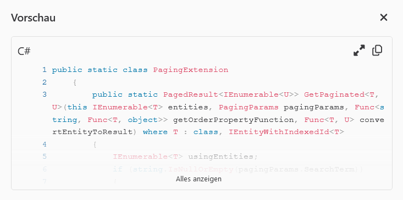Click the entities parameter name
This screenshot has height=200, width=403.
[188, 107]
